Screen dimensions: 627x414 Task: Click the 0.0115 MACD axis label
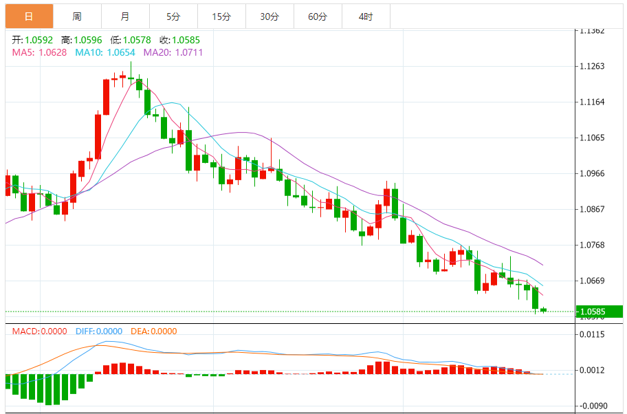pyautogui.click(x=592, y=334)
